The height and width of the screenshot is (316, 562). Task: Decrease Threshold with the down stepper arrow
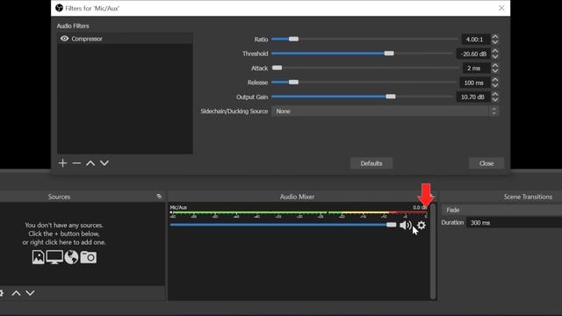coord(495,56)
